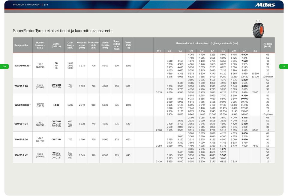Click rolling circumference value '6 030'
This screenshot has height=196, width=288.
point(105,105)
